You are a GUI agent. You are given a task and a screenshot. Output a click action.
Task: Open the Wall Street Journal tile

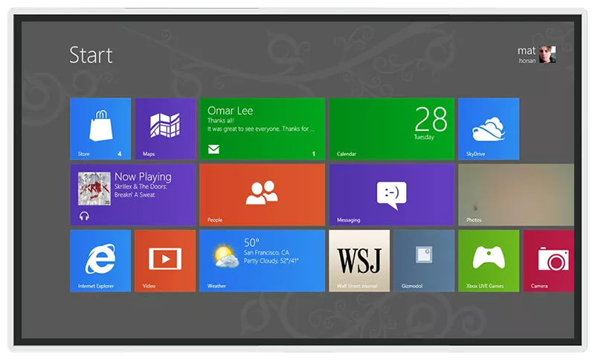point(359,260)
